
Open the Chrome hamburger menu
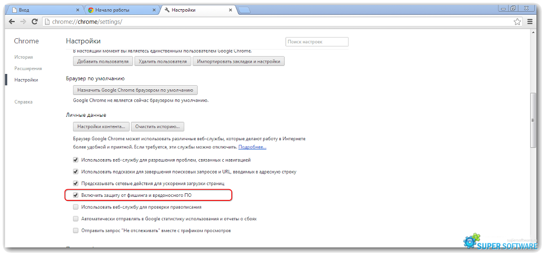click(x=530, y=22)
